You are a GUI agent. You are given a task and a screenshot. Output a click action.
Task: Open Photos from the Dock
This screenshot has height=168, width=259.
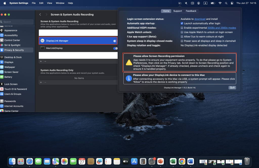[x=64, y=161]
